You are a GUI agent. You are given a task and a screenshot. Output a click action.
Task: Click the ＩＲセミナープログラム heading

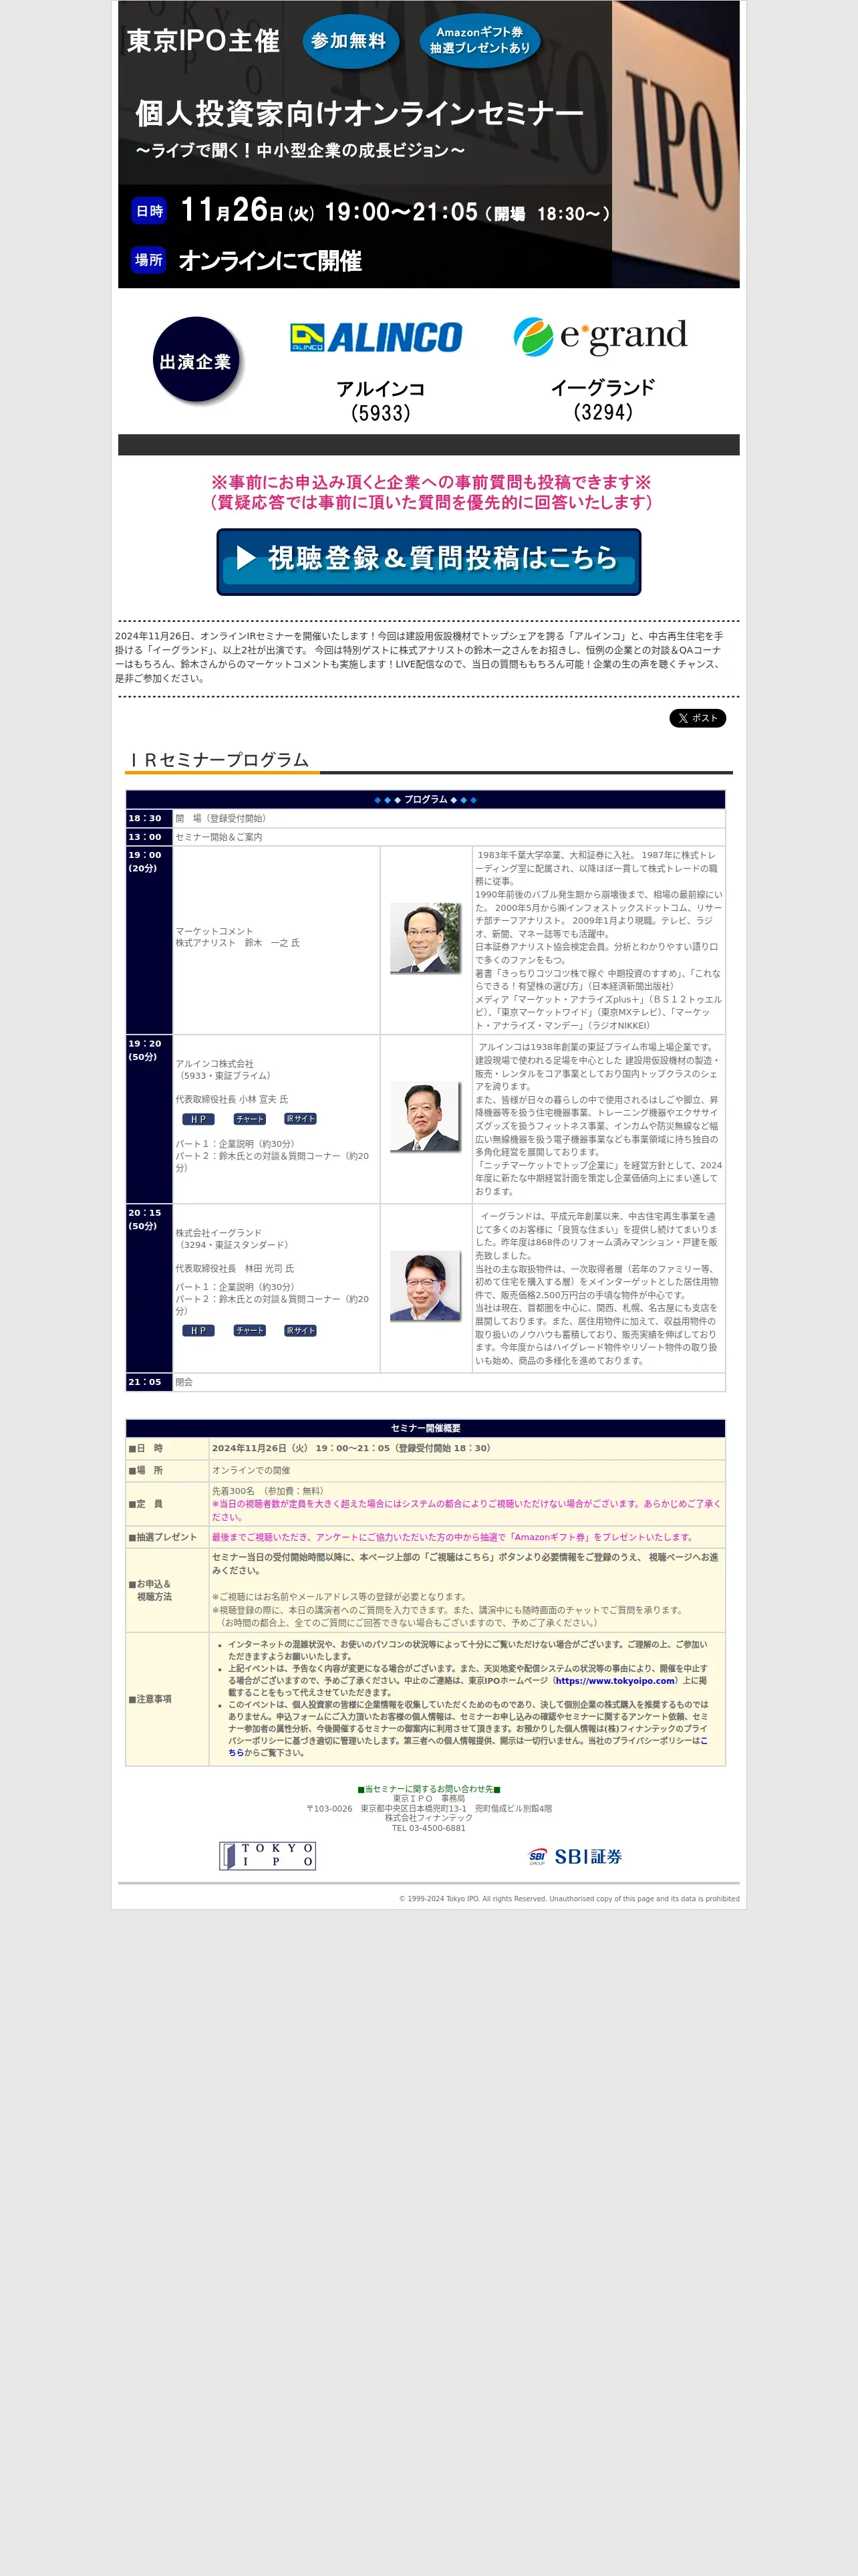click(x=218, y=760)
